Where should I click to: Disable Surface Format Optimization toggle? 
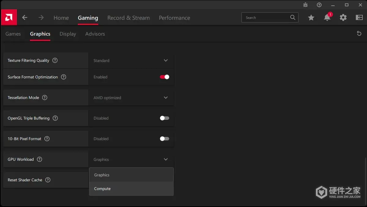(165, 77)
